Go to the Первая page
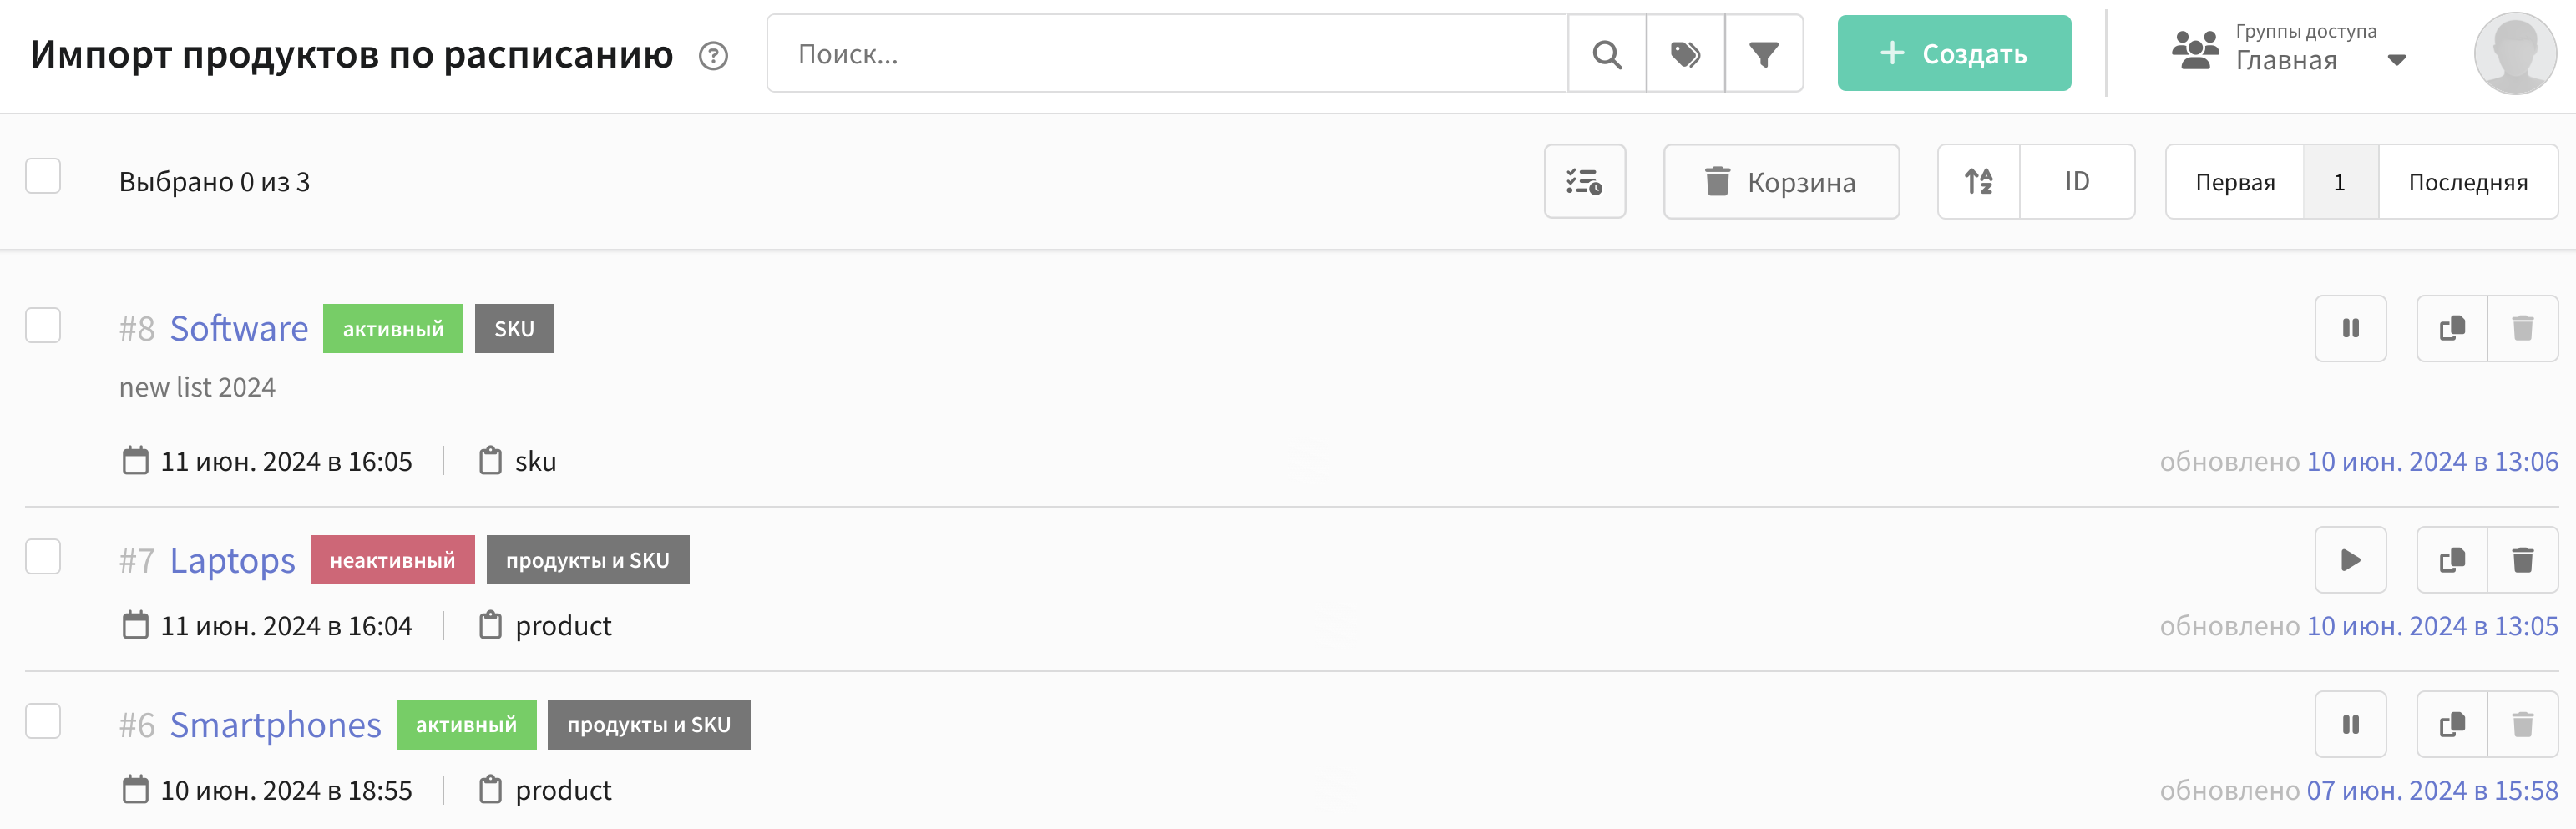 2235,182
